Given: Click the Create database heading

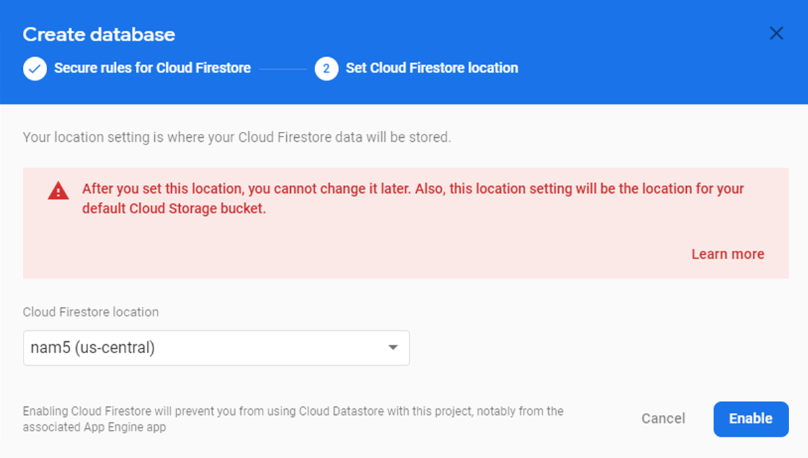Looking at the screenshot, I should 99,34.
